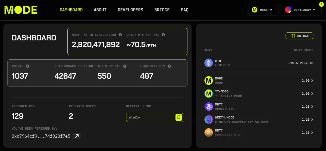Click the Mode network logo icon
The width and height of the screenshot is (326, 151).
pyautogui.click(x=255, y=10)
